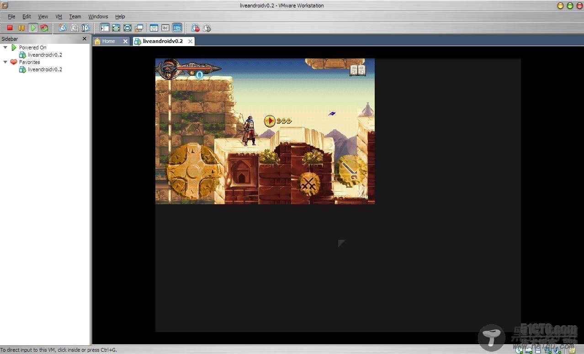Select Favorites folder in sidebar

pyautogui.click(x=29, y=62)
